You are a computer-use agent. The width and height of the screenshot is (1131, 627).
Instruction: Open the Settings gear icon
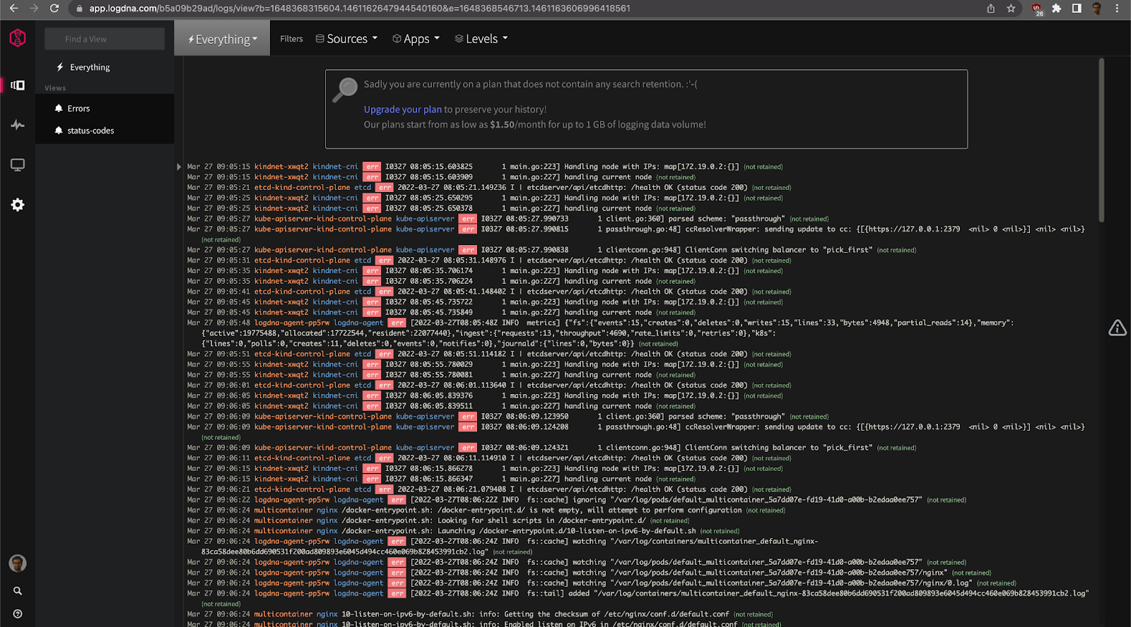pos(18,205)
